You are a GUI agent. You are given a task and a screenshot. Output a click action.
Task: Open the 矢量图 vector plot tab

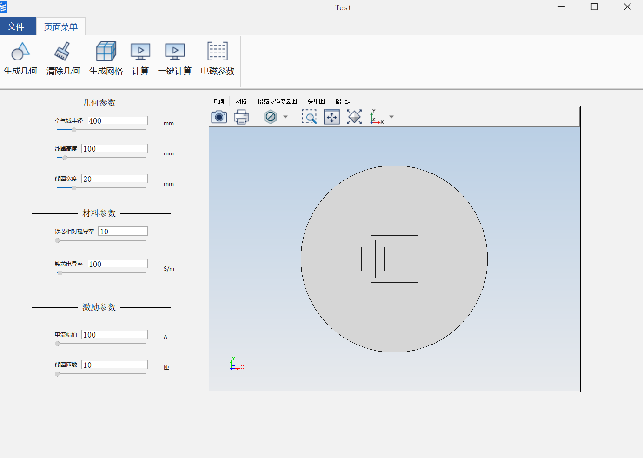click(x=316, y=101)
